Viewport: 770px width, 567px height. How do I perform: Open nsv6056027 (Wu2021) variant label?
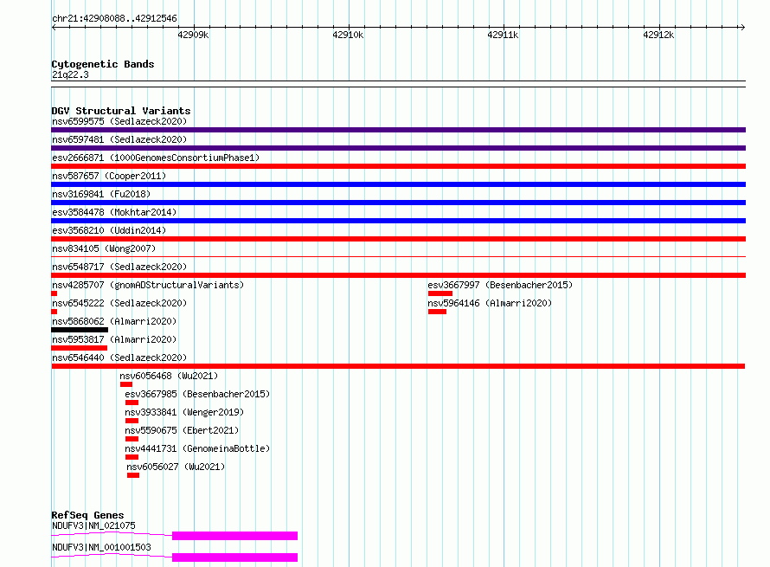pyautogui.click(x=176, y=467)
